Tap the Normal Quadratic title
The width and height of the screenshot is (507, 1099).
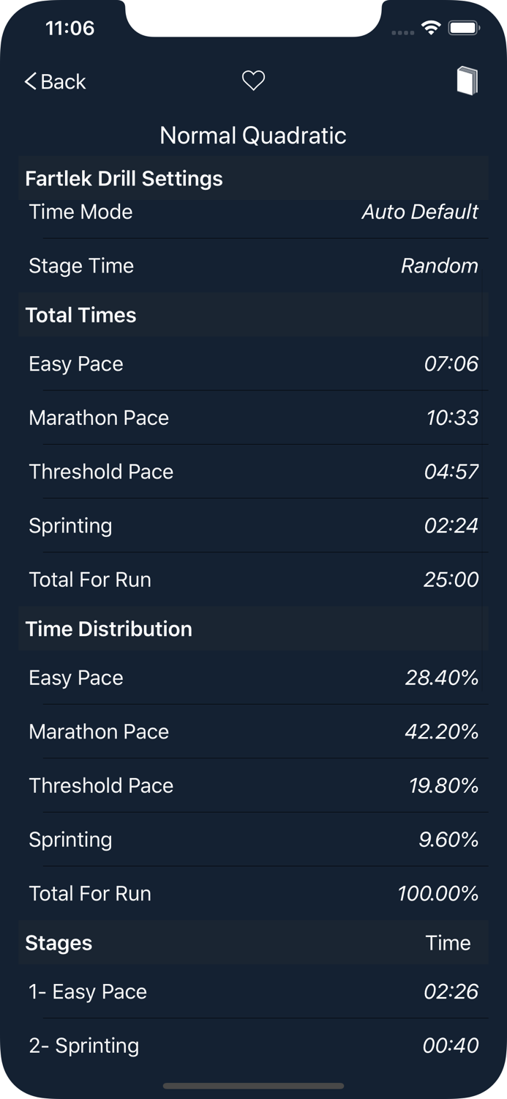[253, 136]
